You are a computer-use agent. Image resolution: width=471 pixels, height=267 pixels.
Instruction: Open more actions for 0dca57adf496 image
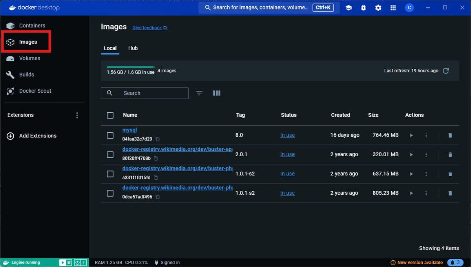(426, 193)
